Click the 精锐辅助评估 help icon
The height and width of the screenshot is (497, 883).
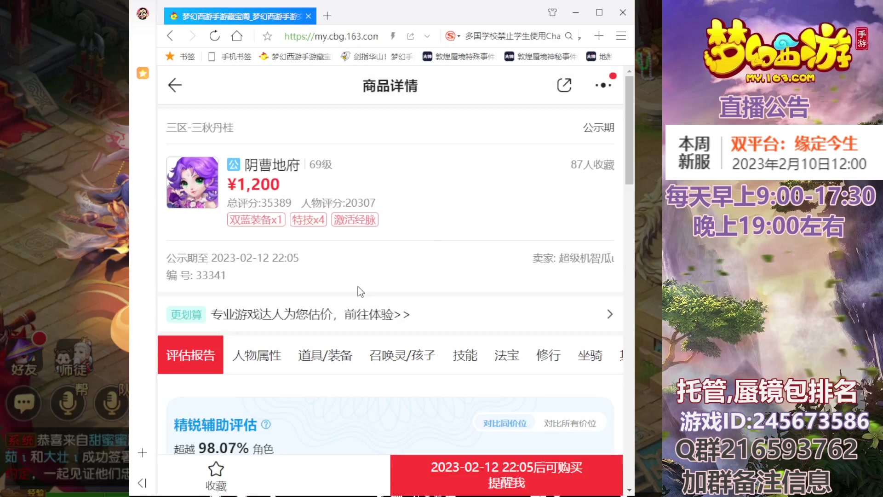click(x=266, y=424)
